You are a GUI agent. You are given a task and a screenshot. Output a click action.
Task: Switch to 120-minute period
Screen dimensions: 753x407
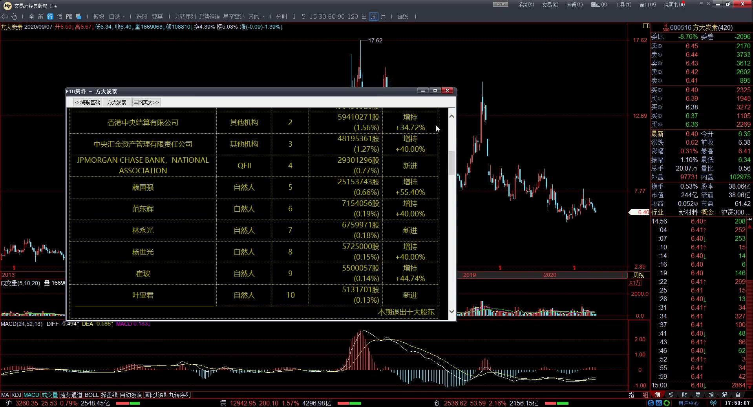353,16
